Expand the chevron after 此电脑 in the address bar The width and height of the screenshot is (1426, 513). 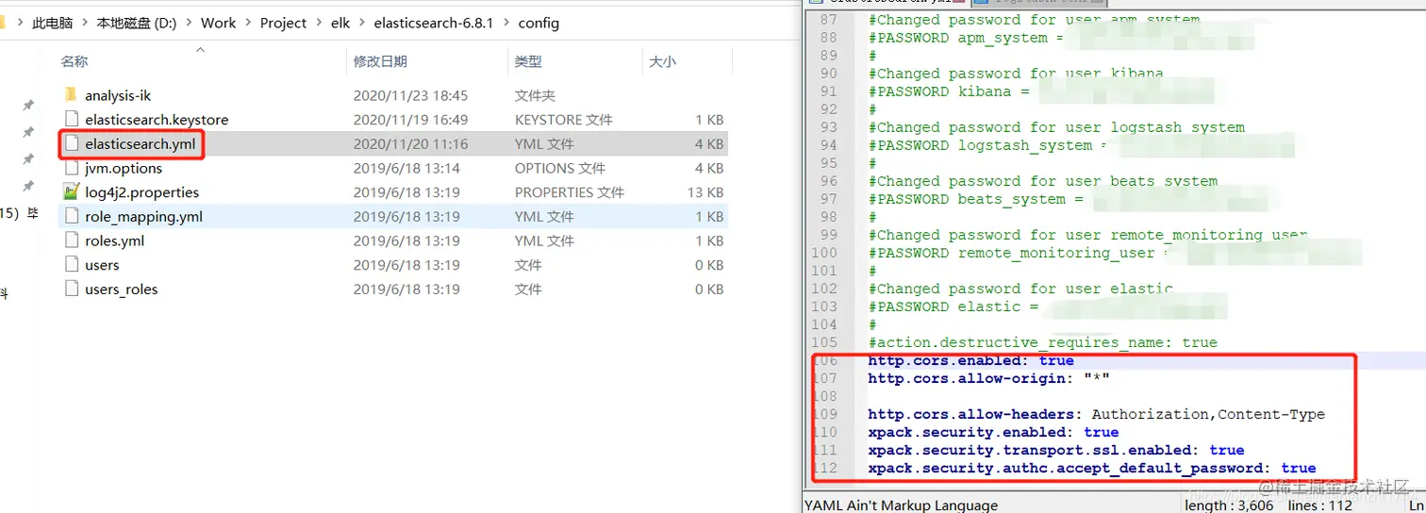(84, 23)
